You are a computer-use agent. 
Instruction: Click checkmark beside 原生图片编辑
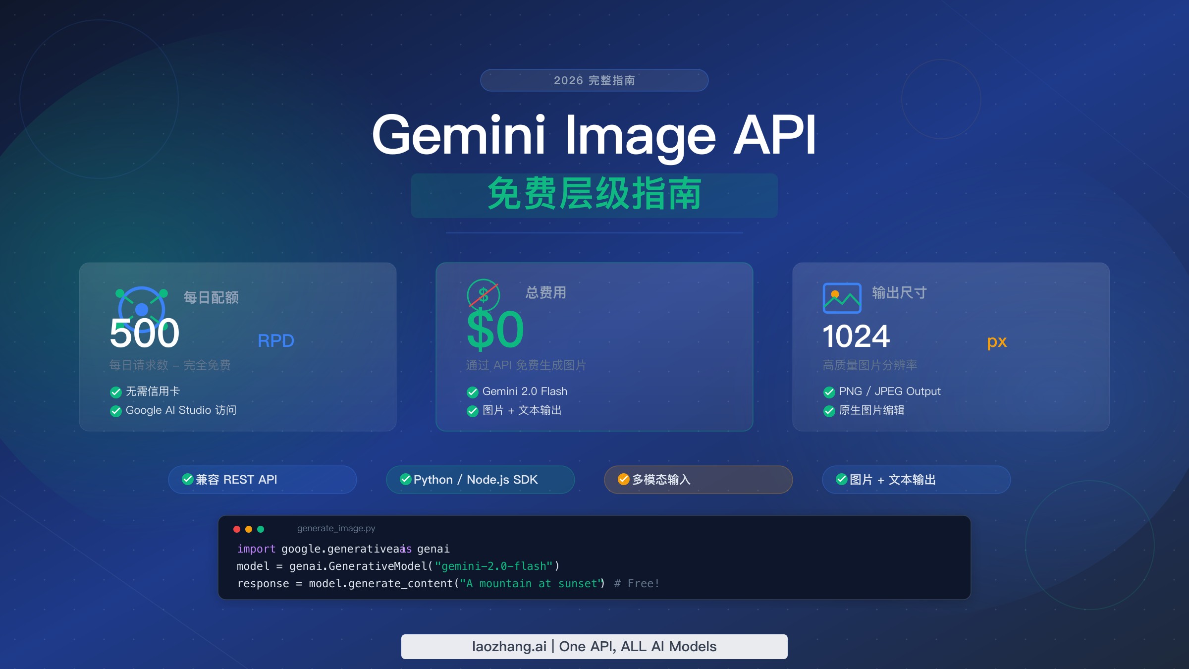(829, 411)
